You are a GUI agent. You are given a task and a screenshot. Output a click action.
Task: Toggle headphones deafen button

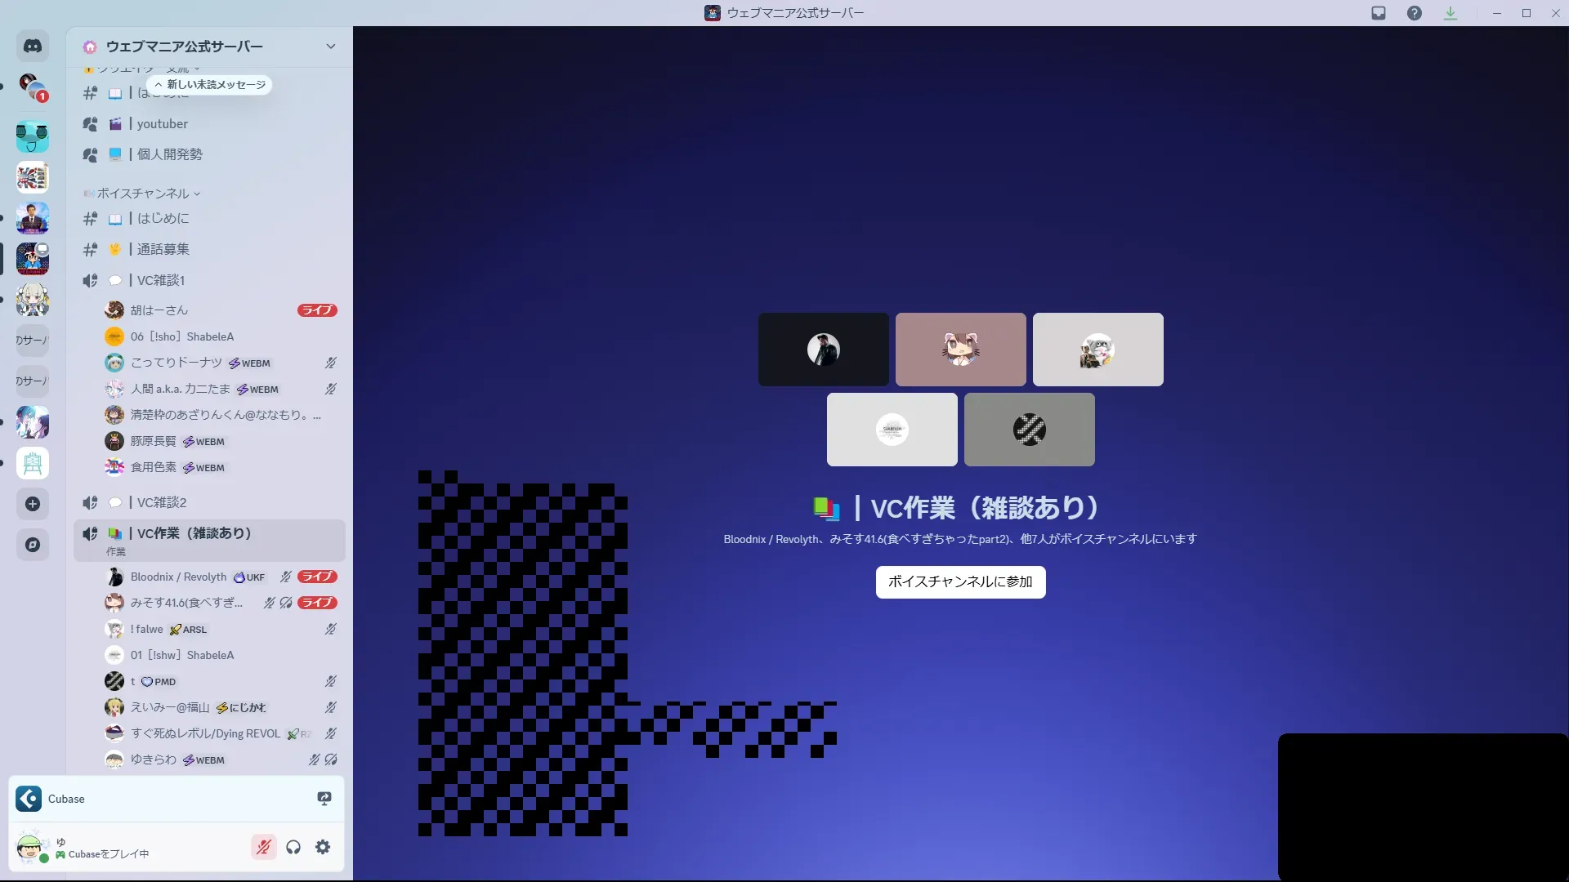tap(293, 847)
